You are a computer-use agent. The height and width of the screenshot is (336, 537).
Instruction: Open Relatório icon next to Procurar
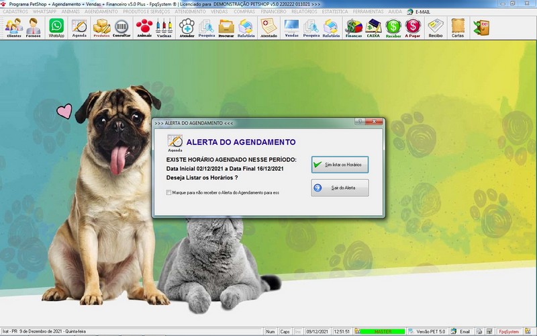click(246, 28)
